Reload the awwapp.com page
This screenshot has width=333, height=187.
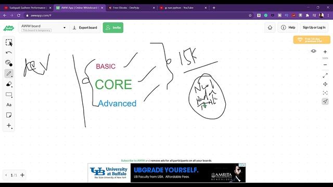19,15
